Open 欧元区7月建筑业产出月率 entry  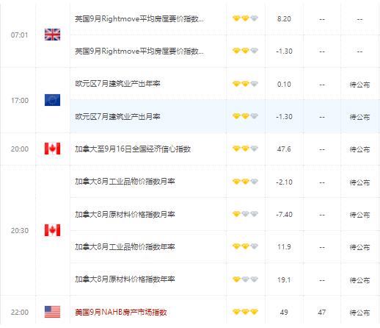tap(117, 116)
